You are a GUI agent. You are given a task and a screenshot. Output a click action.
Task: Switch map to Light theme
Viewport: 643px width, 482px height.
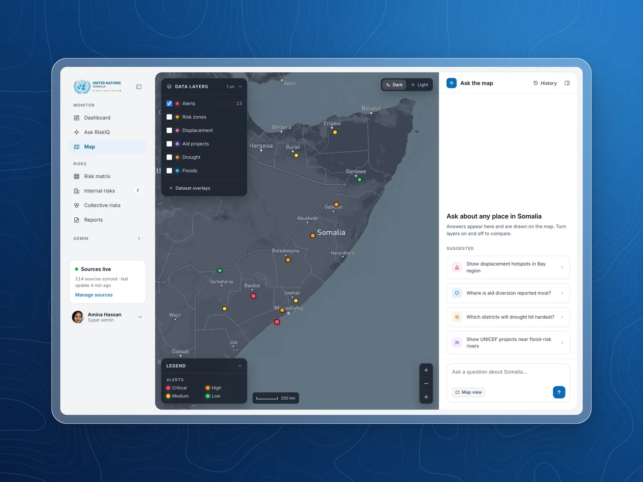(419, 85)
